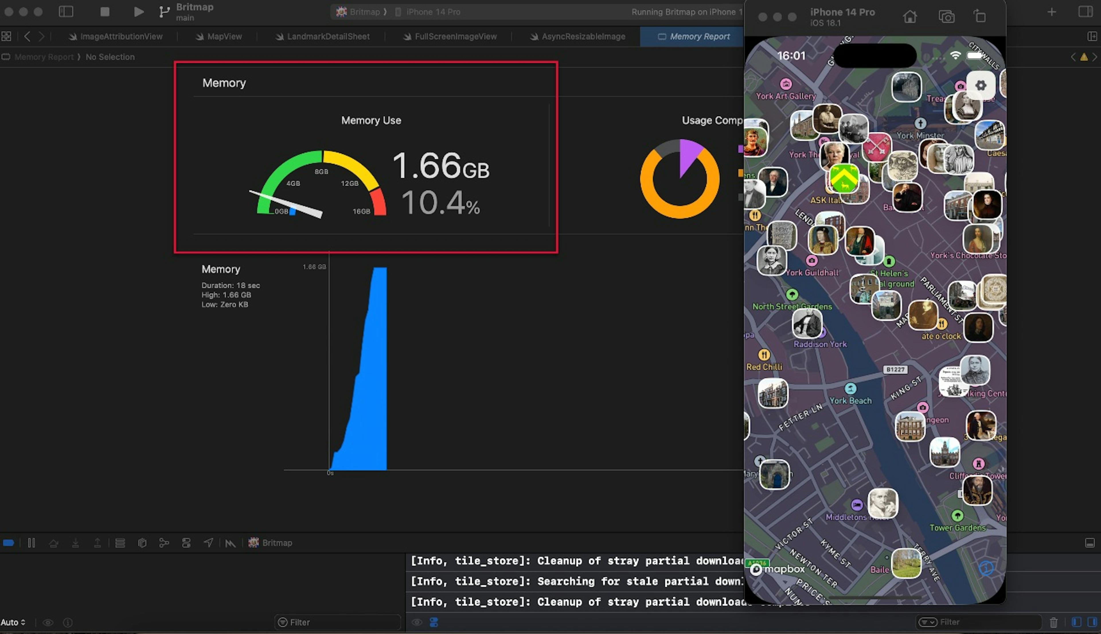Toggle Quick Look eye in variables view

click(x=48, y=622)
